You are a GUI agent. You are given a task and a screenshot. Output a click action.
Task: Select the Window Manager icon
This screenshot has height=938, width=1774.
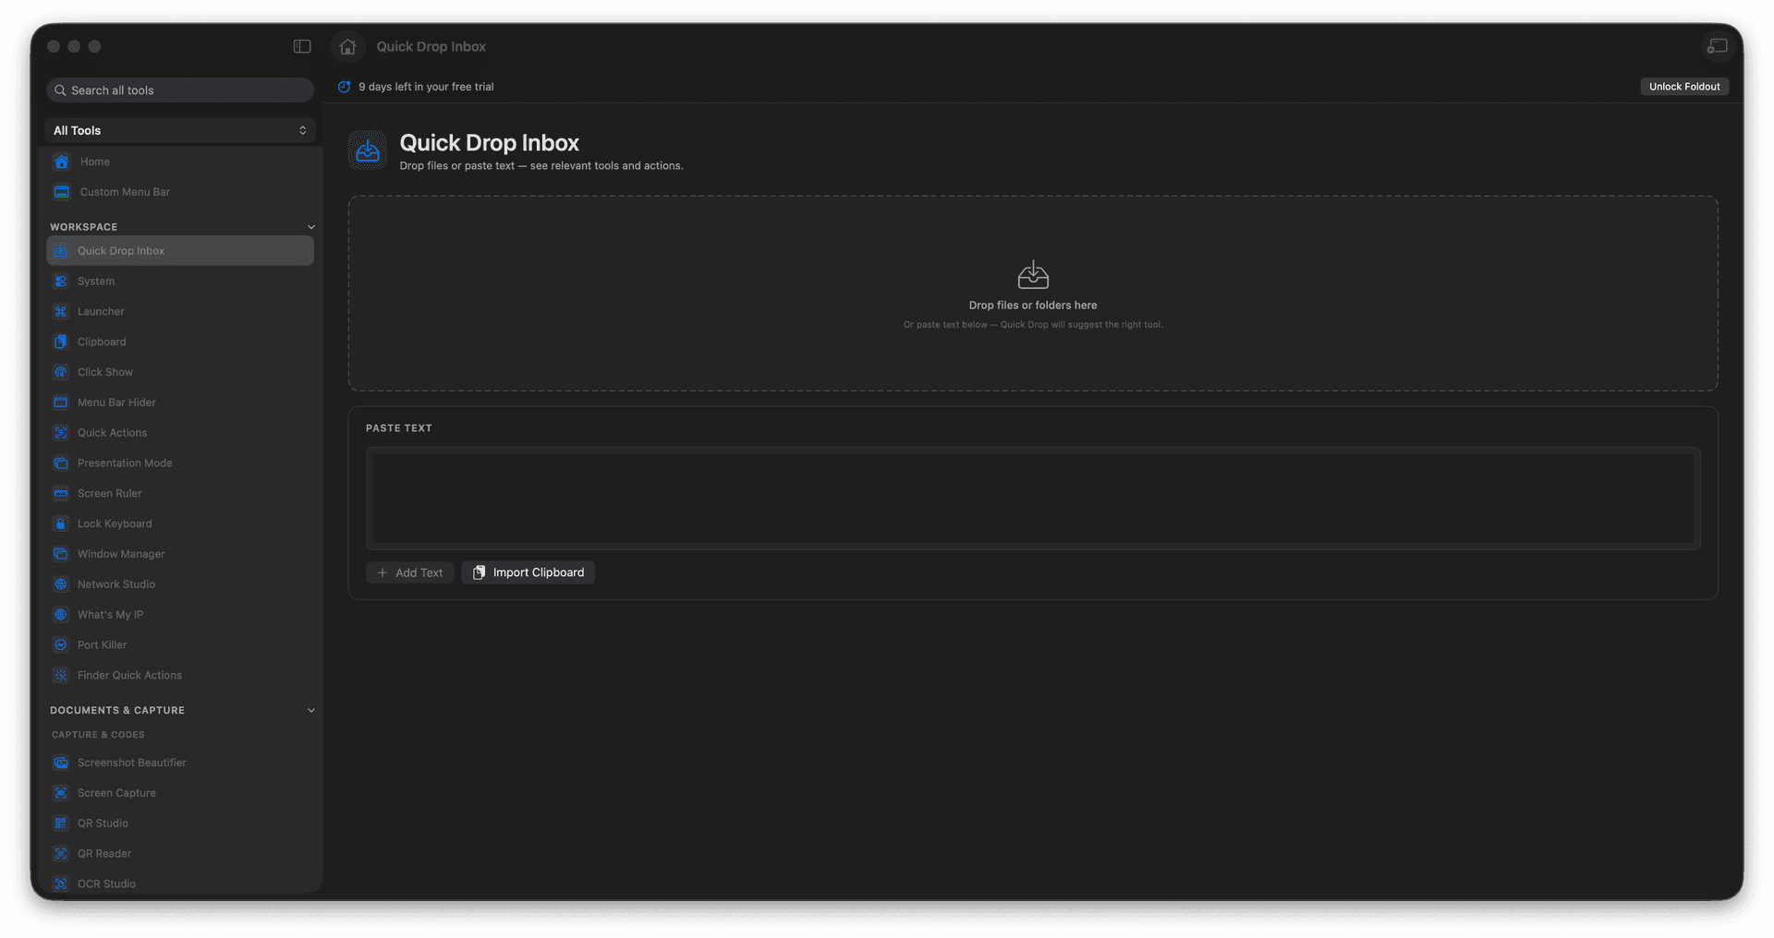click(x=61, y=554)
